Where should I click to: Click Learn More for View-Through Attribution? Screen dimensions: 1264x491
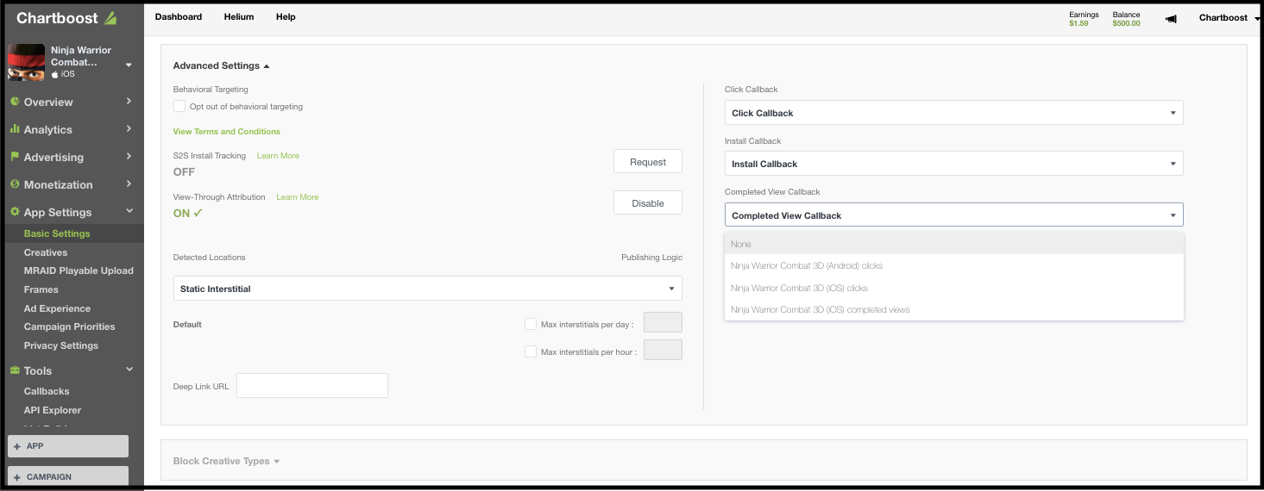[x=298, y=197]
